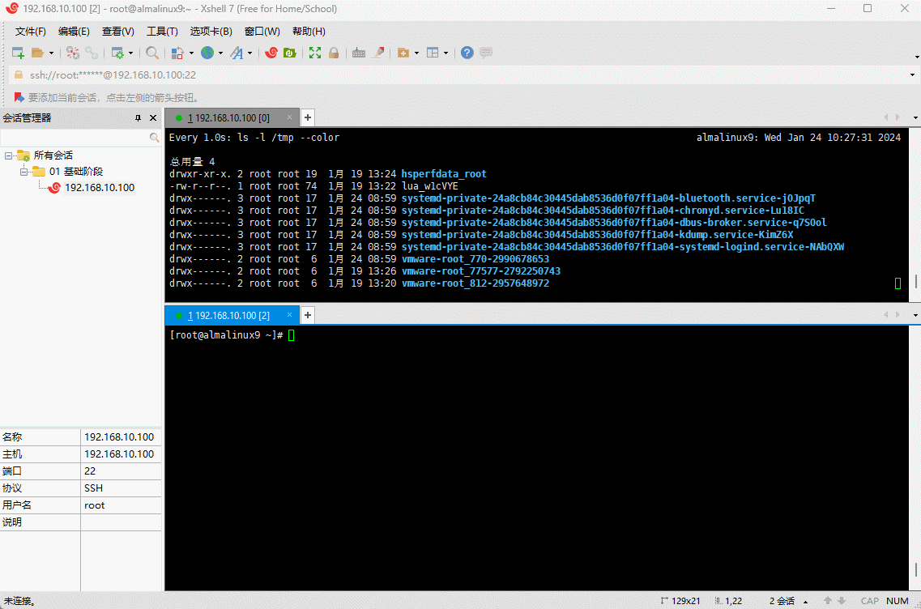Click the green Xftp file transfer icon

[289, 53]
